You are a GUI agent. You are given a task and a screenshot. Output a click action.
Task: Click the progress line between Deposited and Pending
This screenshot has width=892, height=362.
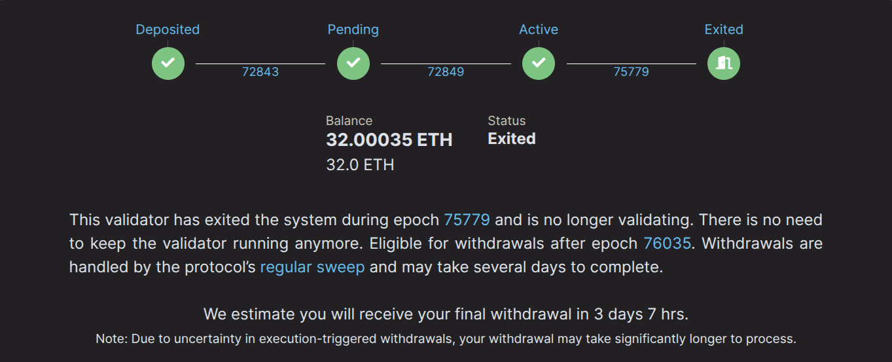(260, 63)
